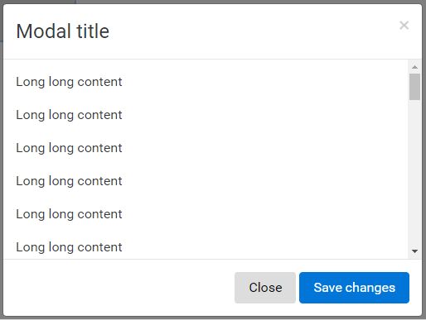
Task: Select the fourth Long long content line
Action: point(69,181)
